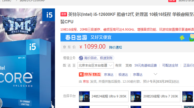Viewport: 194px width, 108px height.
Task: Open the 可配送全球 global delivery link
Action: [x=170, y=65]
